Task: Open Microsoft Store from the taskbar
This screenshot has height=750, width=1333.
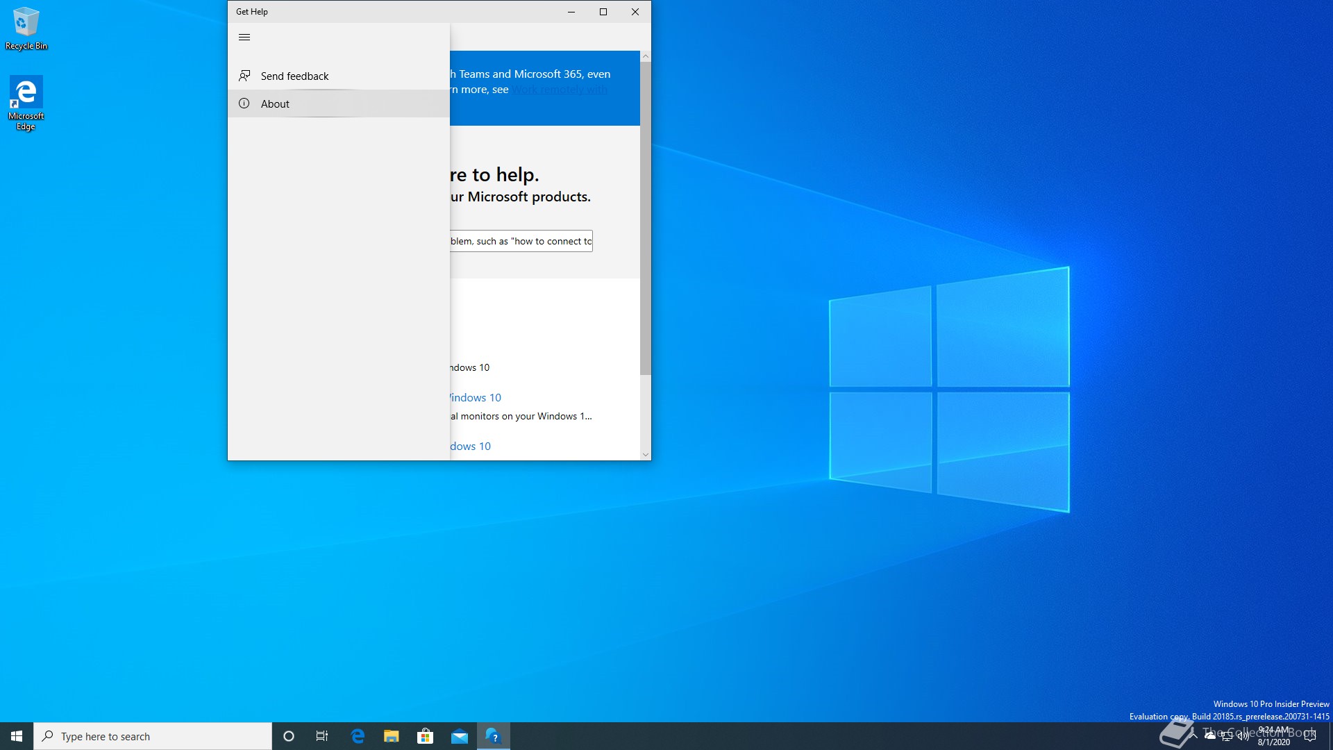Action: click(426, 736)
